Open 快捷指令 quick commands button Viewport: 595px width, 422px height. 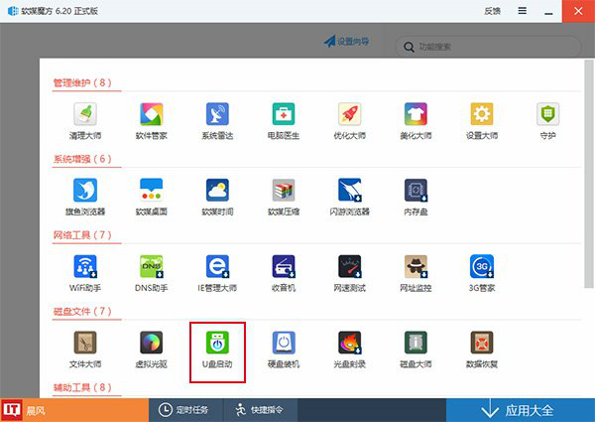coord(260,410)
